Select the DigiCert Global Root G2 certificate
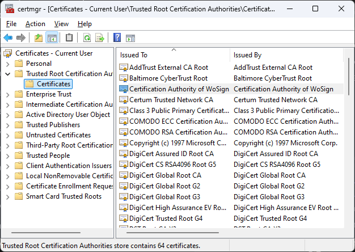Screen dimensions: 355x252 164,186
